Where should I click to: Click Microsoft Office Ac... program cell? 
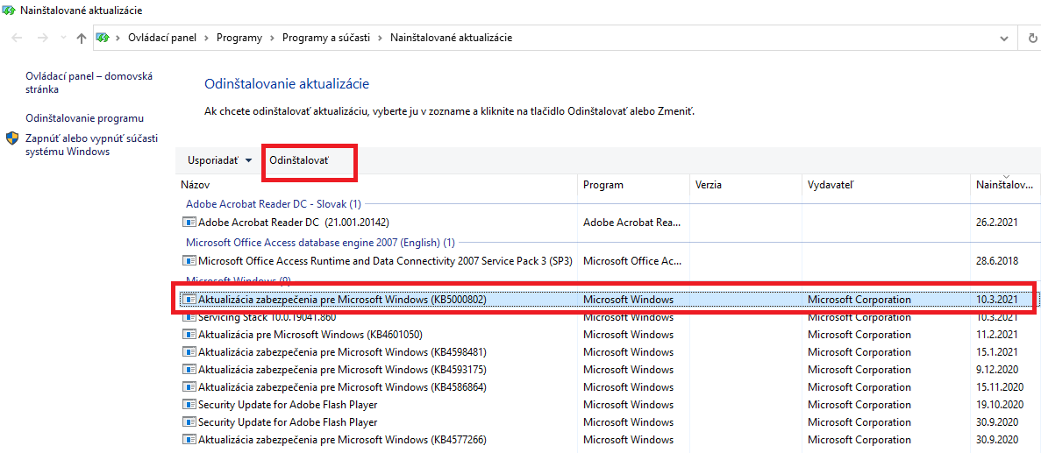pos(632,260)
